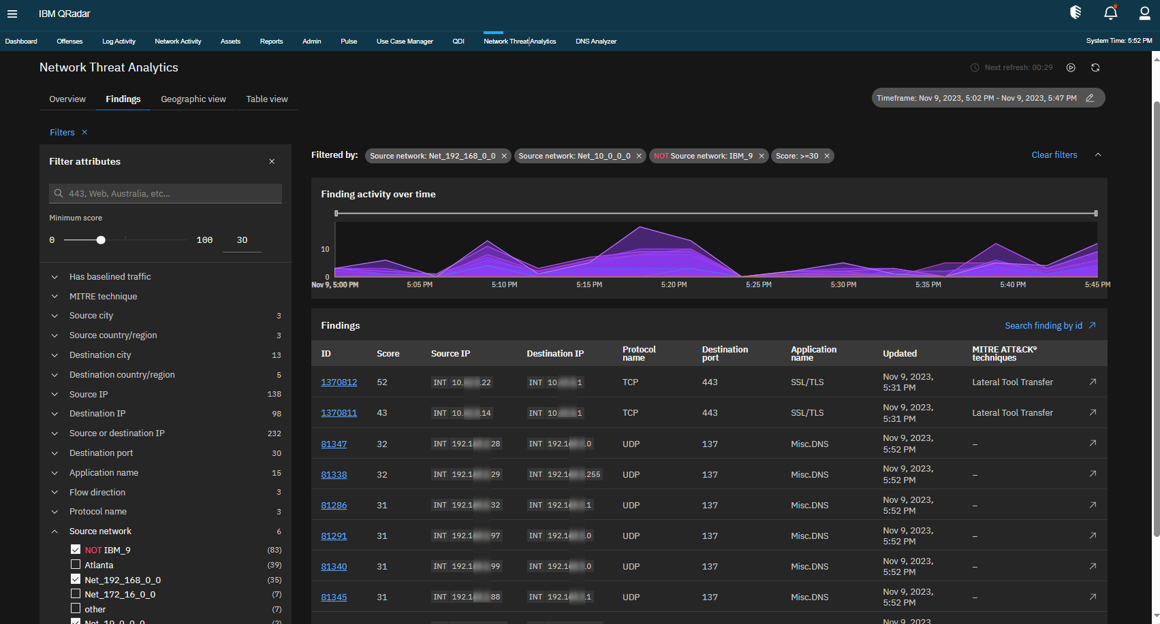
Task: Open the Offenses menu item
Action: point(69,42)
